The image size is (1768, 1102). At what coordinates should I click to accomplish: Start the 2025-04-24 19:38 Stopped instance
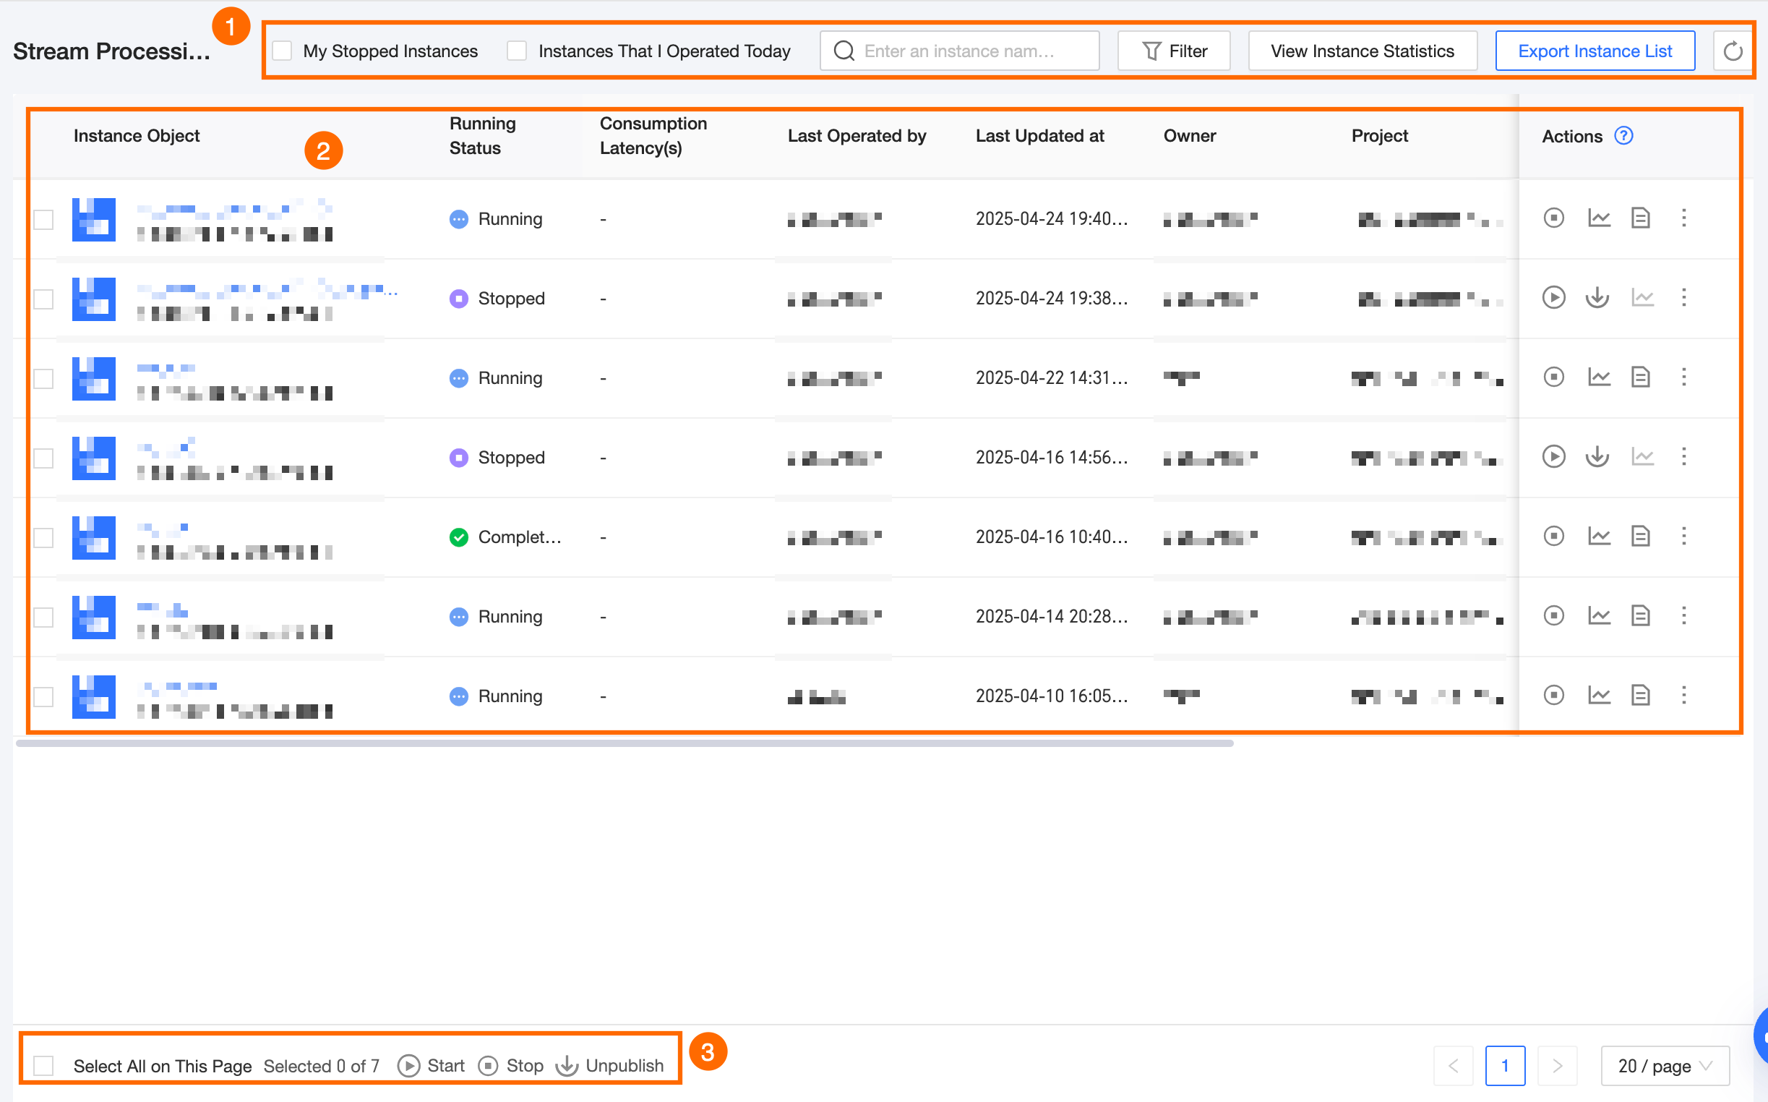[x=1553, y=297]
